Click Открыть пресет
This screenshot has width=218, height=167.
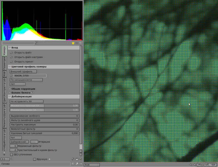pyautogui.click(x=24, y=62)
